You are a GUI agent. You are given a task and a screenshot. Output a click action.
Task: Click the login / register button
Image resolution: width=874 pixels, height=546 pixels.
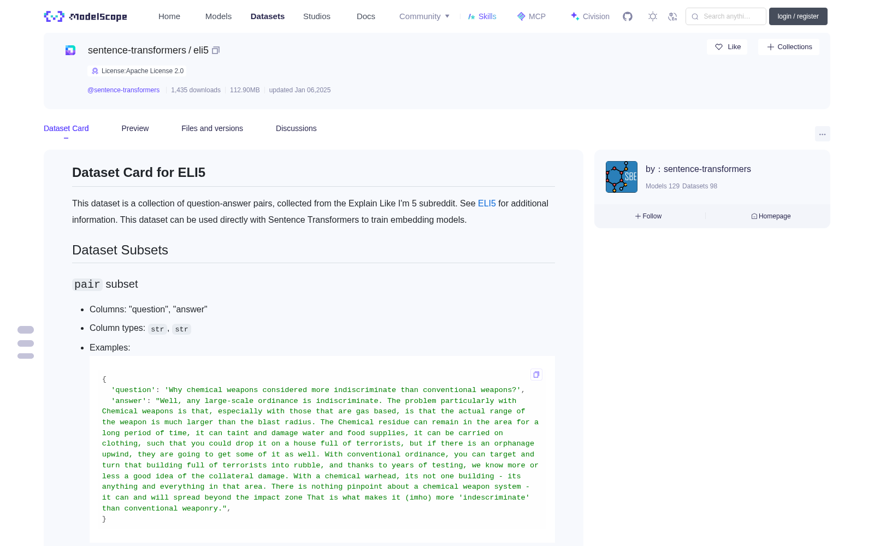tap(798, 16)
